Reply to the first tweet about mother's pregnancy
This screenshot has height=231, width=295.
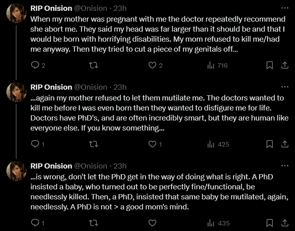[x=35, y=65]
